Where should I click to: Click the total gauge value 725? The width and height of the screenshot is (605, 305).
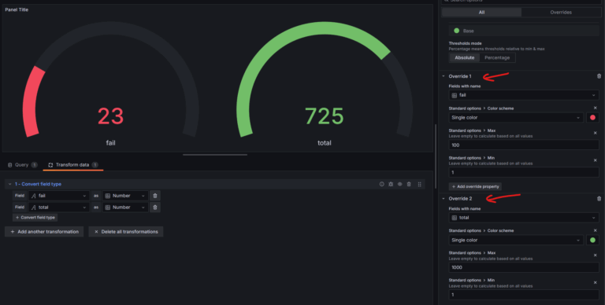(324, 116)
